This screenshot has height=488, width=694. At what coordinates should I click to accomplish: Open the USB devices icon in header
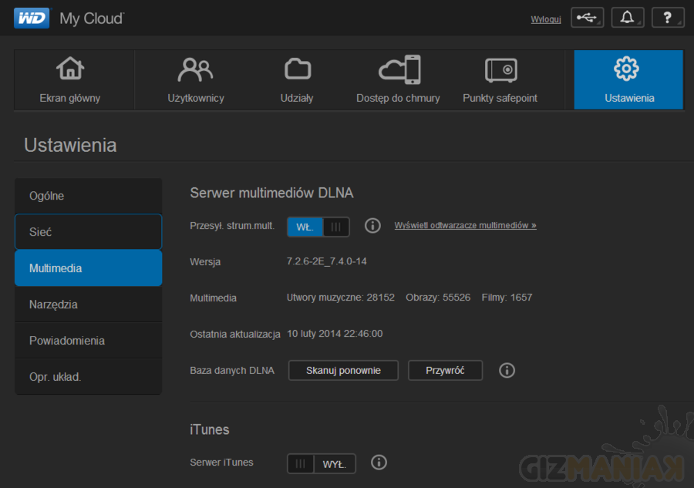coord(587,19)
